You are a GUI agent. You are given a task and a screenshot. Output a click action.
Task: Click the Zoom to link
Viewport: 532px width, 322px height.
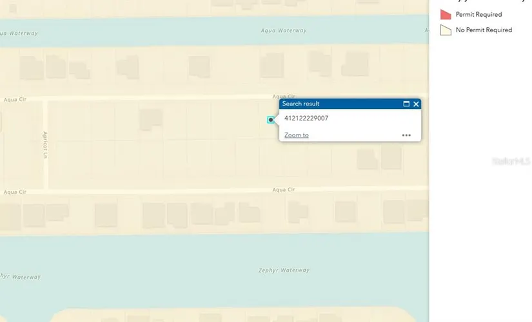(296, 135)
